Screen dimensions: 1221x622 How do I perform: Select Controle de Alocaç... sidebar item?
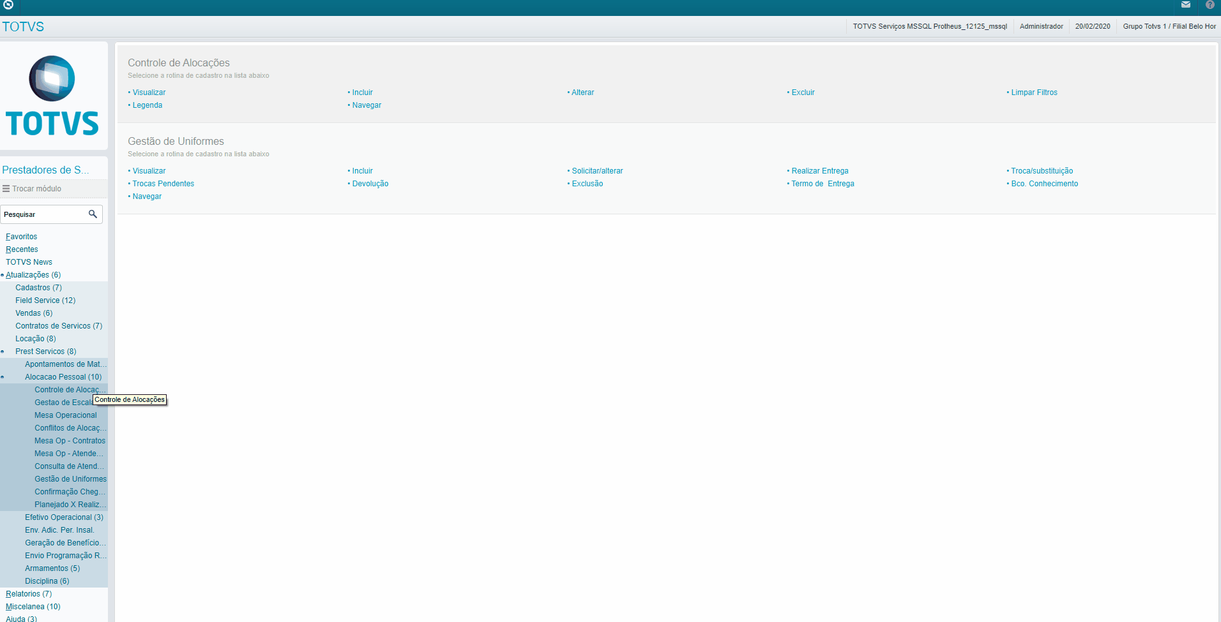point(70,390)
